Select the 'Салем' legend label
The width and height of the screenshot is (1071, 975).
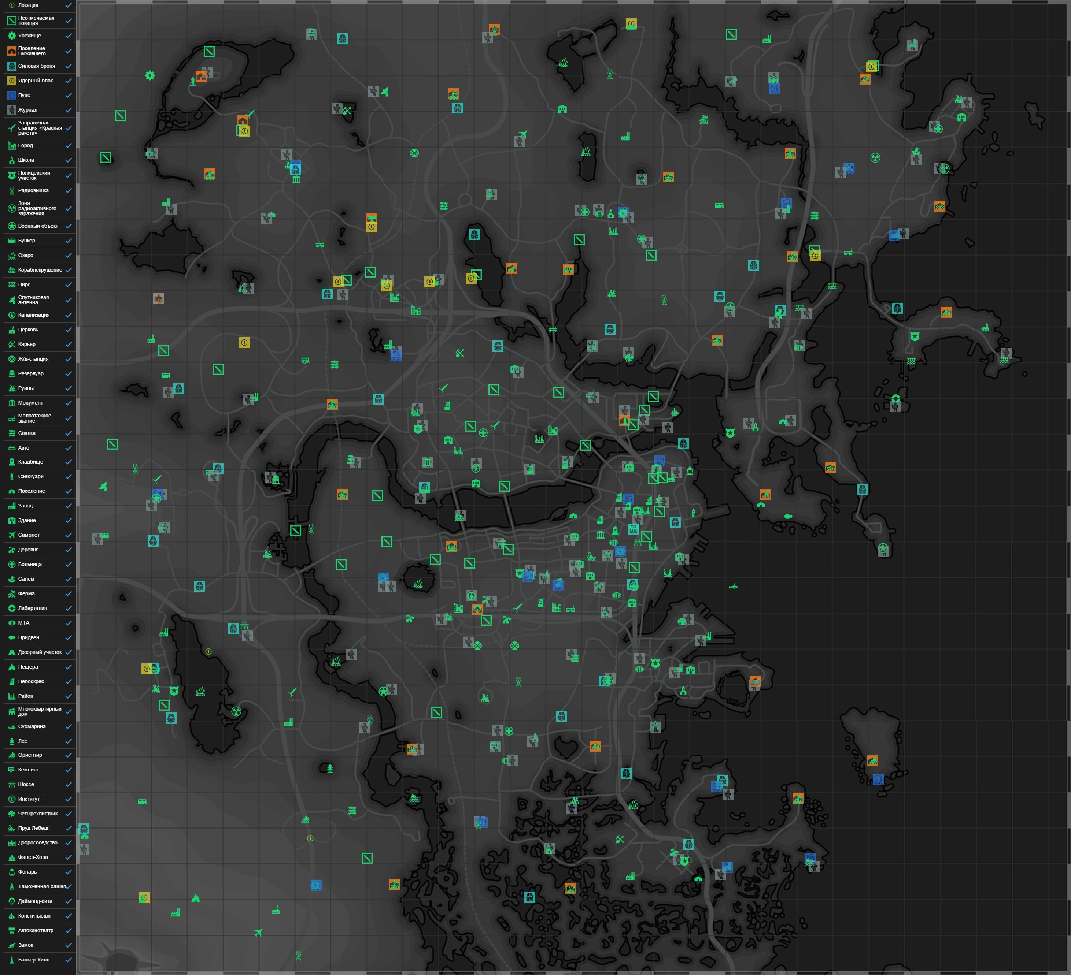tap(26, 579)
